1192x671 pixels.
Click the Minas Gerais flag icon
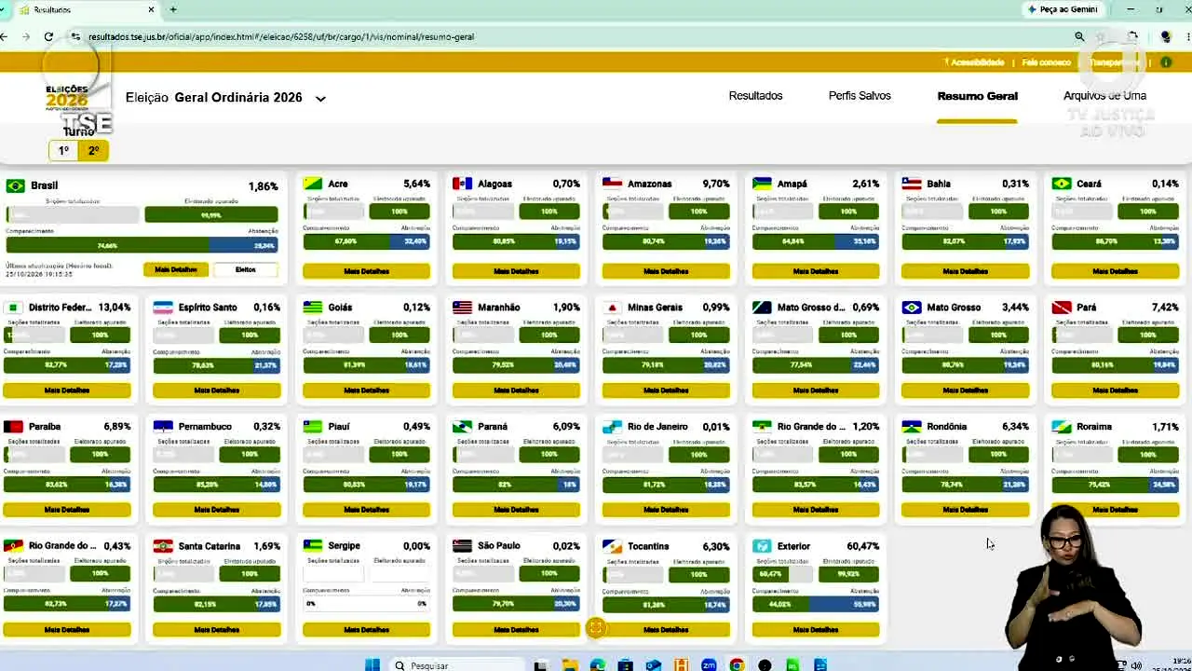click(x=612, y=307)
